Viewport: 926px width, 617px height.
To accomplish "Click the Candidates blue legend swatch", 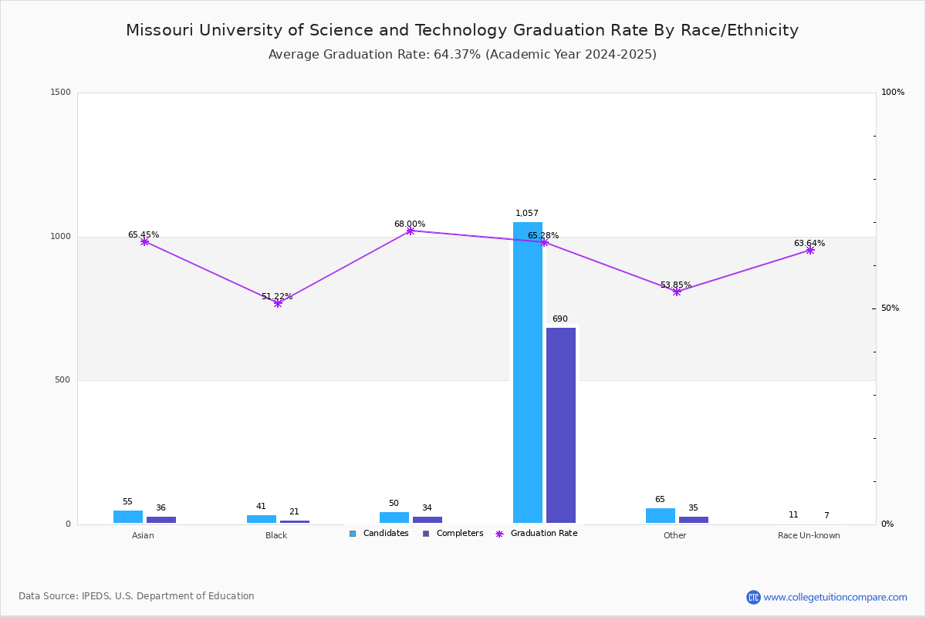I will (x=353, y=534).
